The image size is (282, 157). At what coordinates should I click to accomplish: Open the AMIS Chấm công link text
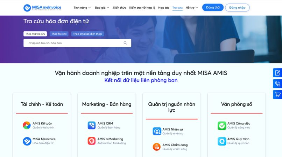point(175,145)
